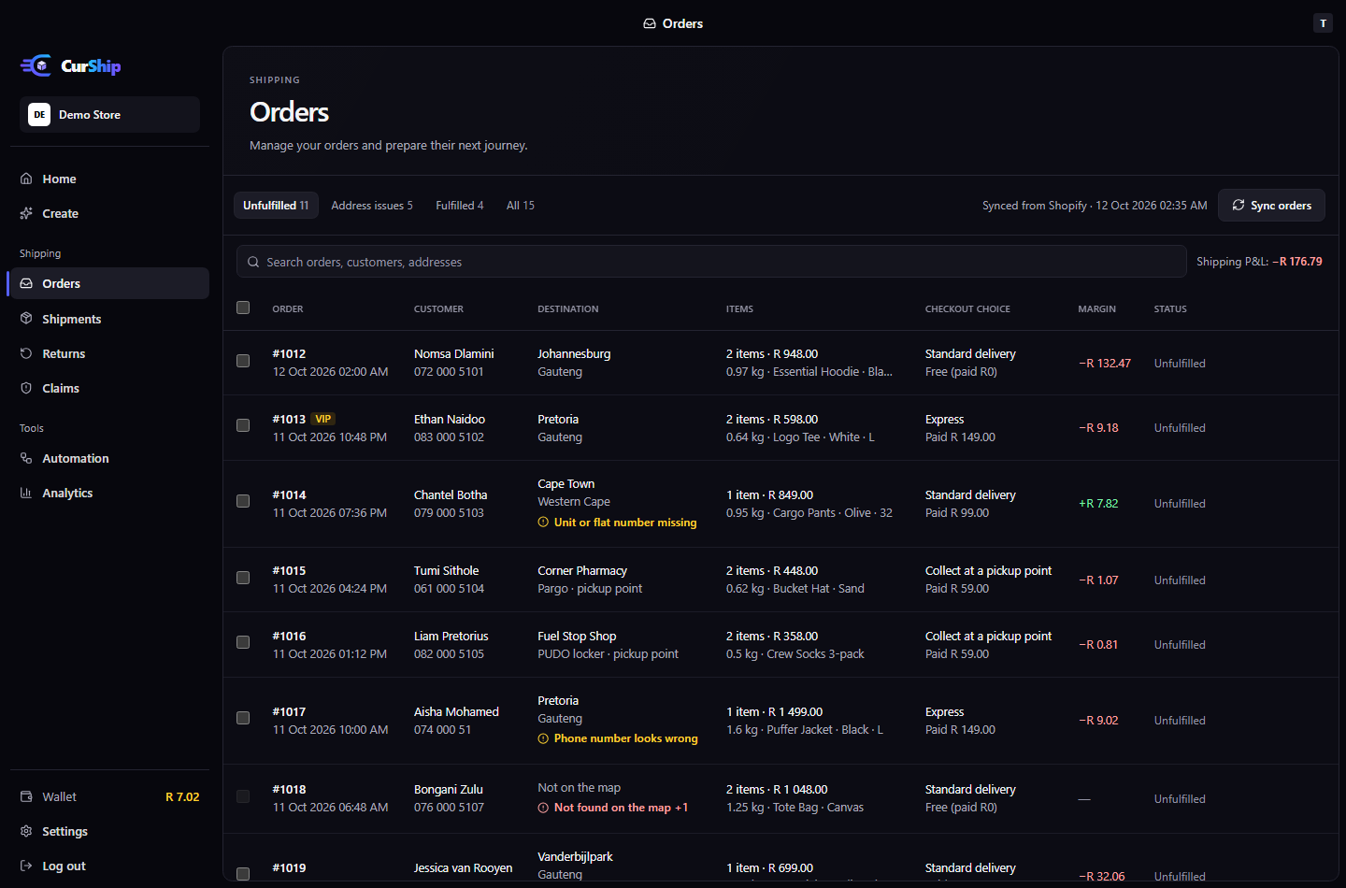Click customer name Nomsa Dlamini

(x=454, y=353)
